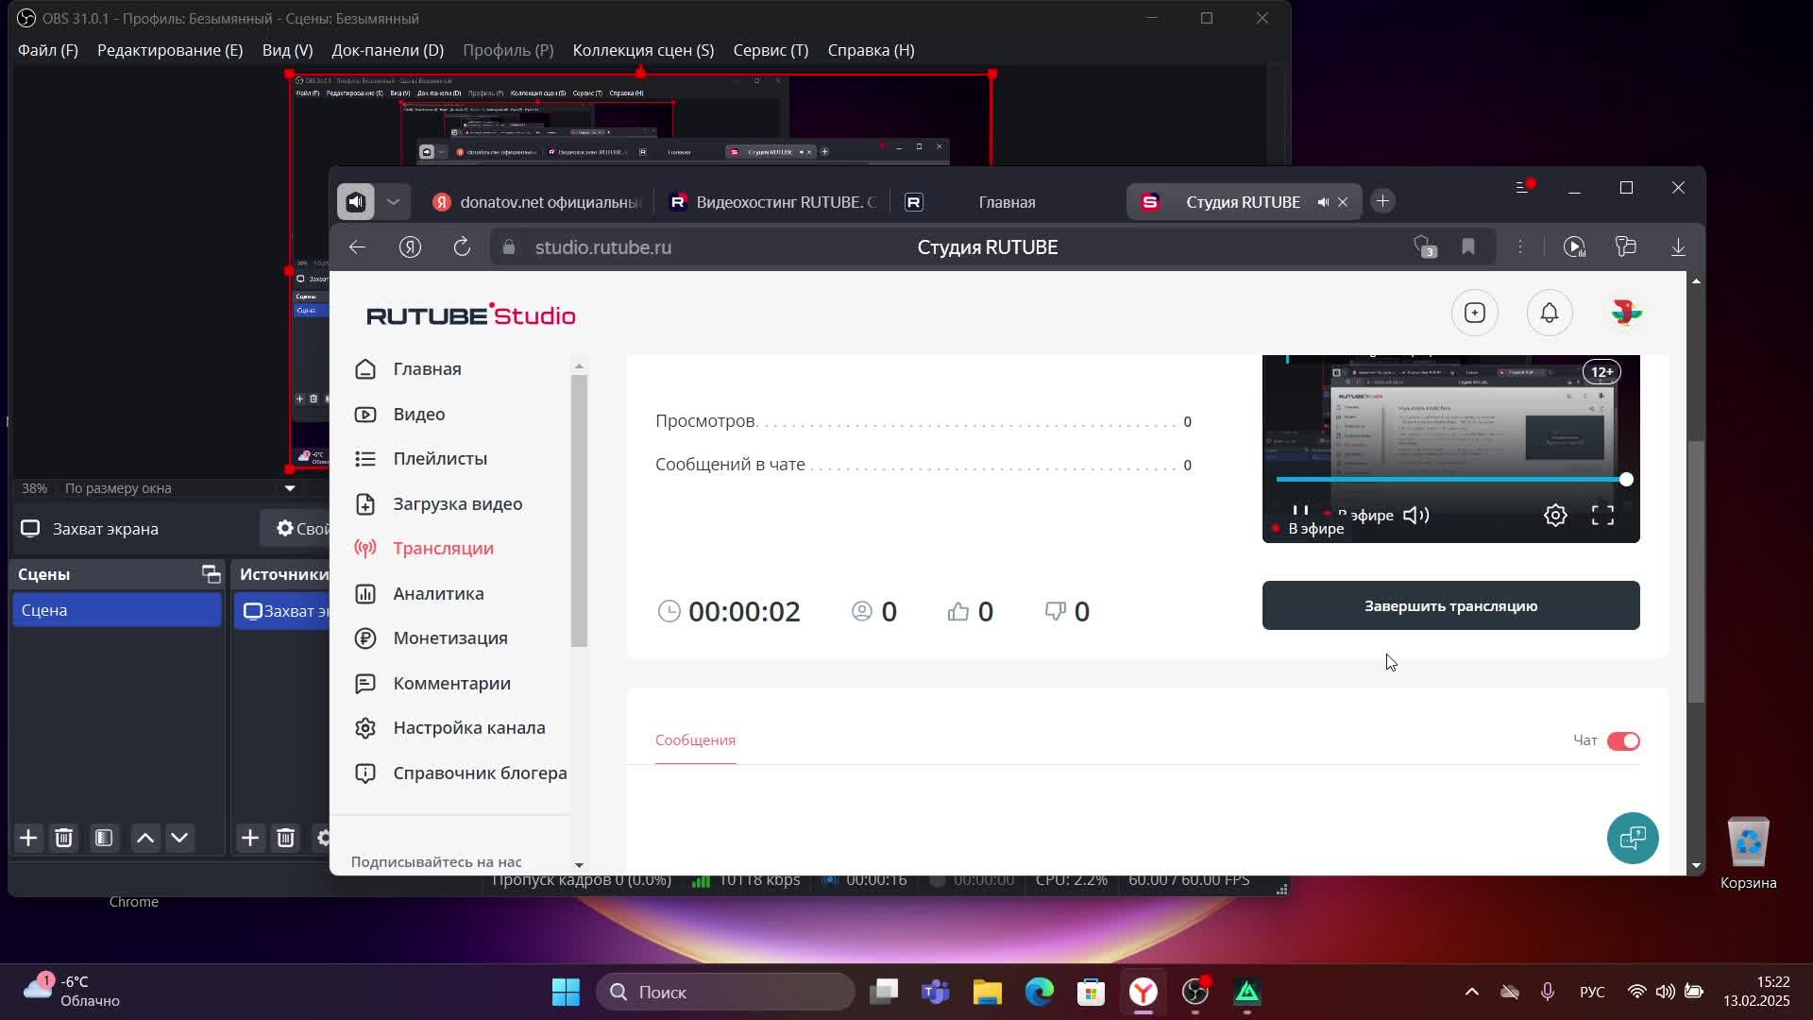Open the OBS Вид menu
Screen dimensions: 1813x1020
(x=287, y=50)
